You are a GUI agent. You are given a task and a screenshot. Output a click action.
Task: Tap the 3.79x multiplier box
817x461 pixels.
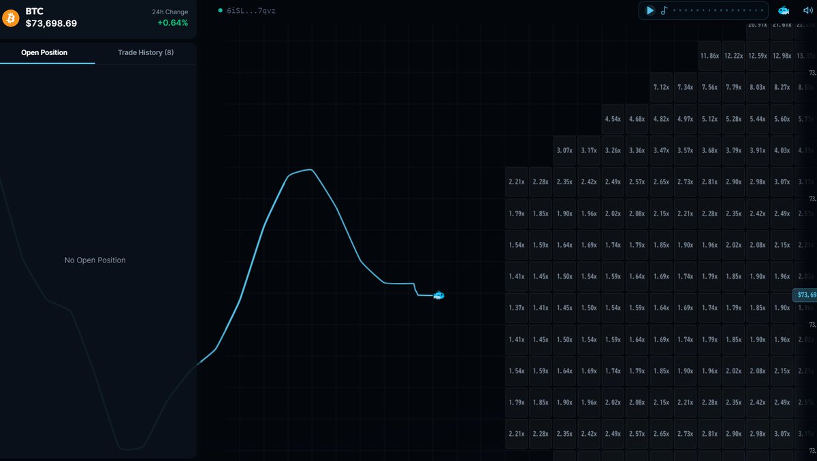click(734, 150)
